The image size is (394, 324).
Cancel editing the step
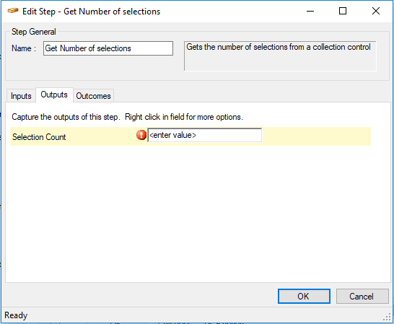pyautogui.click(x=362, y=297)
